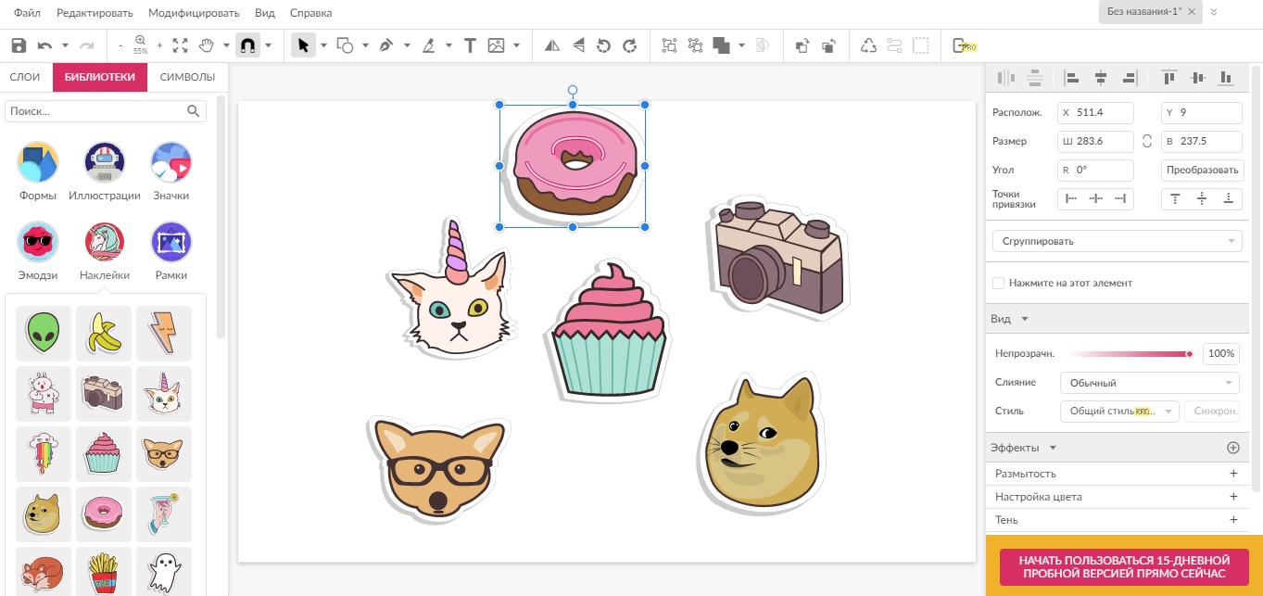Select the Pointer selection tool
This screenshot has width=1263, height=596.
(x=302, y=45)
